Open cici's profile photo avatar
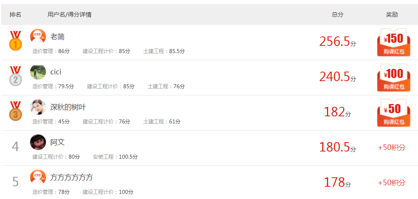418x199 pixels. point(38,72)
